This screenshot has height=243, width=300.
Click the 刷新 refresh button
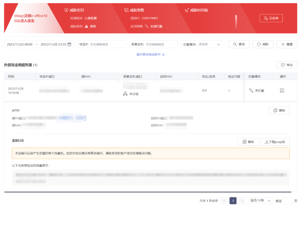[x=263, y=44]
